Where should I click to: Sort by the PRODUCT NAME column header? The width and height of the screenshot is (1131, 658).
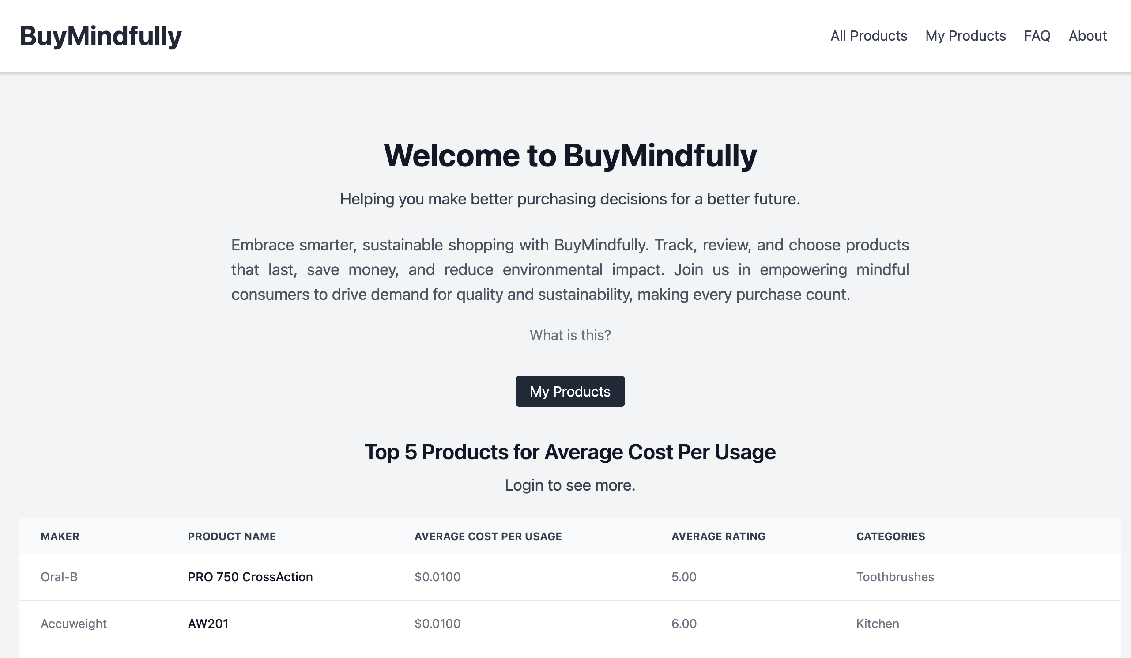coord(232,536)
